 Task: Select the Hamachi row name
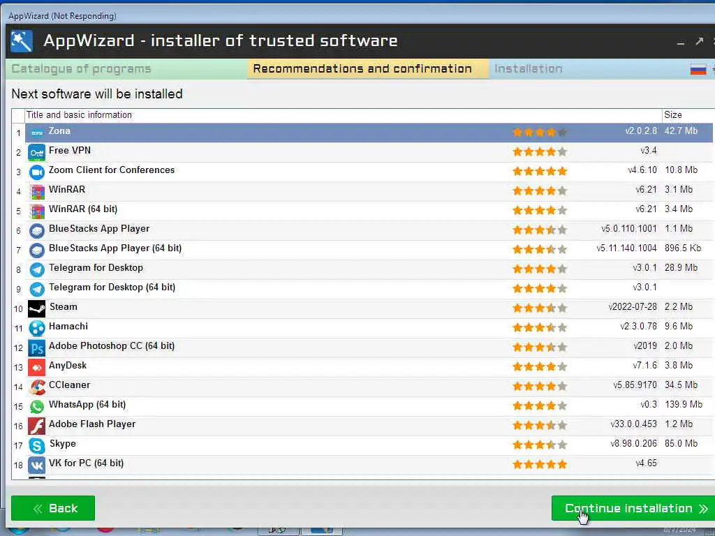[x=68, y=327]
